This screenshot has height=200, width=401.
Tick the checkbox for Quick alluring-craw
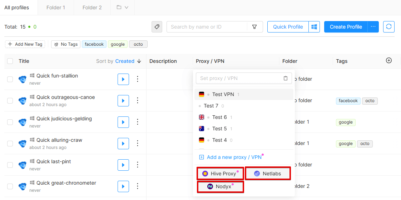click(10, 144)
